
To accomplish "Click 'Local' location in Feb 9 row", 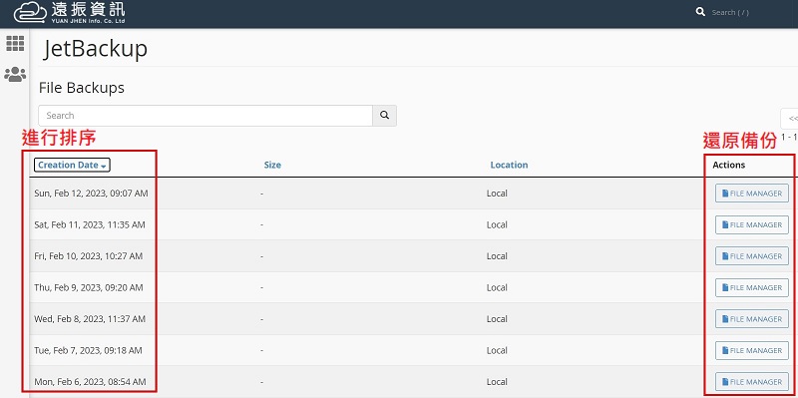I will click(497, 287).
